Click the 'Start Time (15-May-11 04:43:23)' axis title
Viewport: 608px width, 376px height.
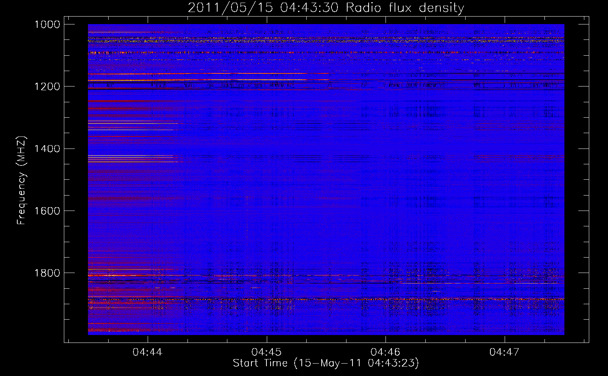click(326, 363)
